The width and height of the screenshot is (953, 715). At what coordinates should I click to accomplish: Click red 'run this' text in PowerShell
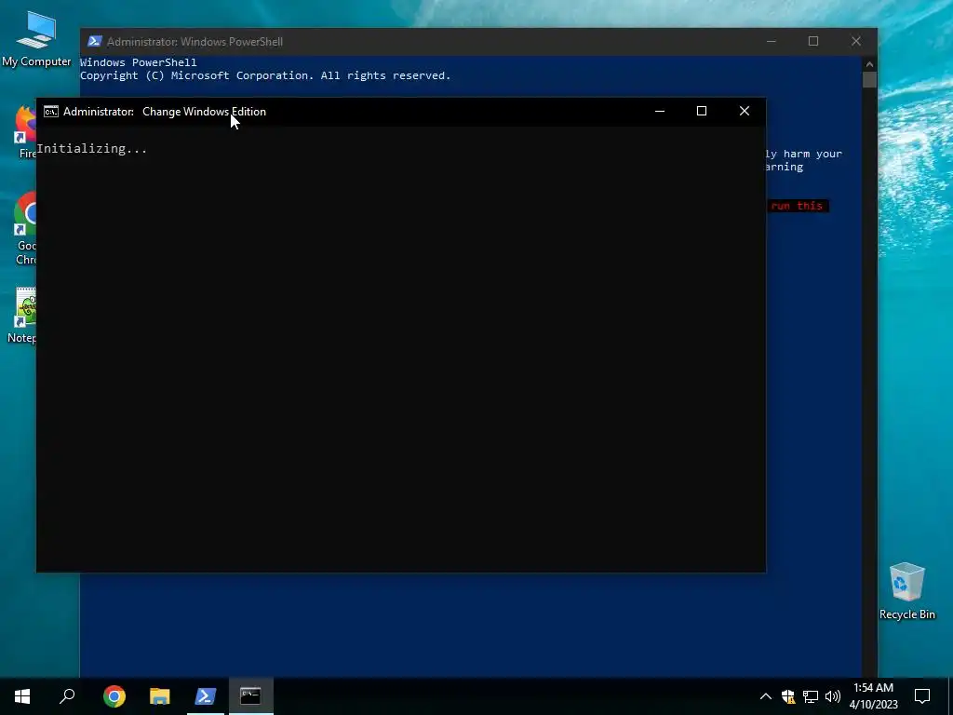[x=797, y=206]
